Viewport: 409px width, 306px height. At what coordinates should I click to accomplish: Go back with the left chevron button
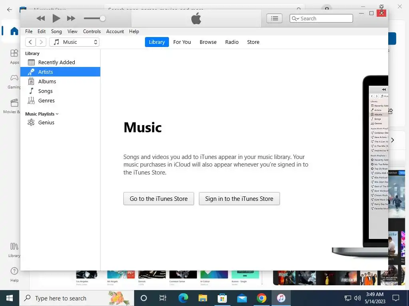pyautogui.click(x=30, y=42)
